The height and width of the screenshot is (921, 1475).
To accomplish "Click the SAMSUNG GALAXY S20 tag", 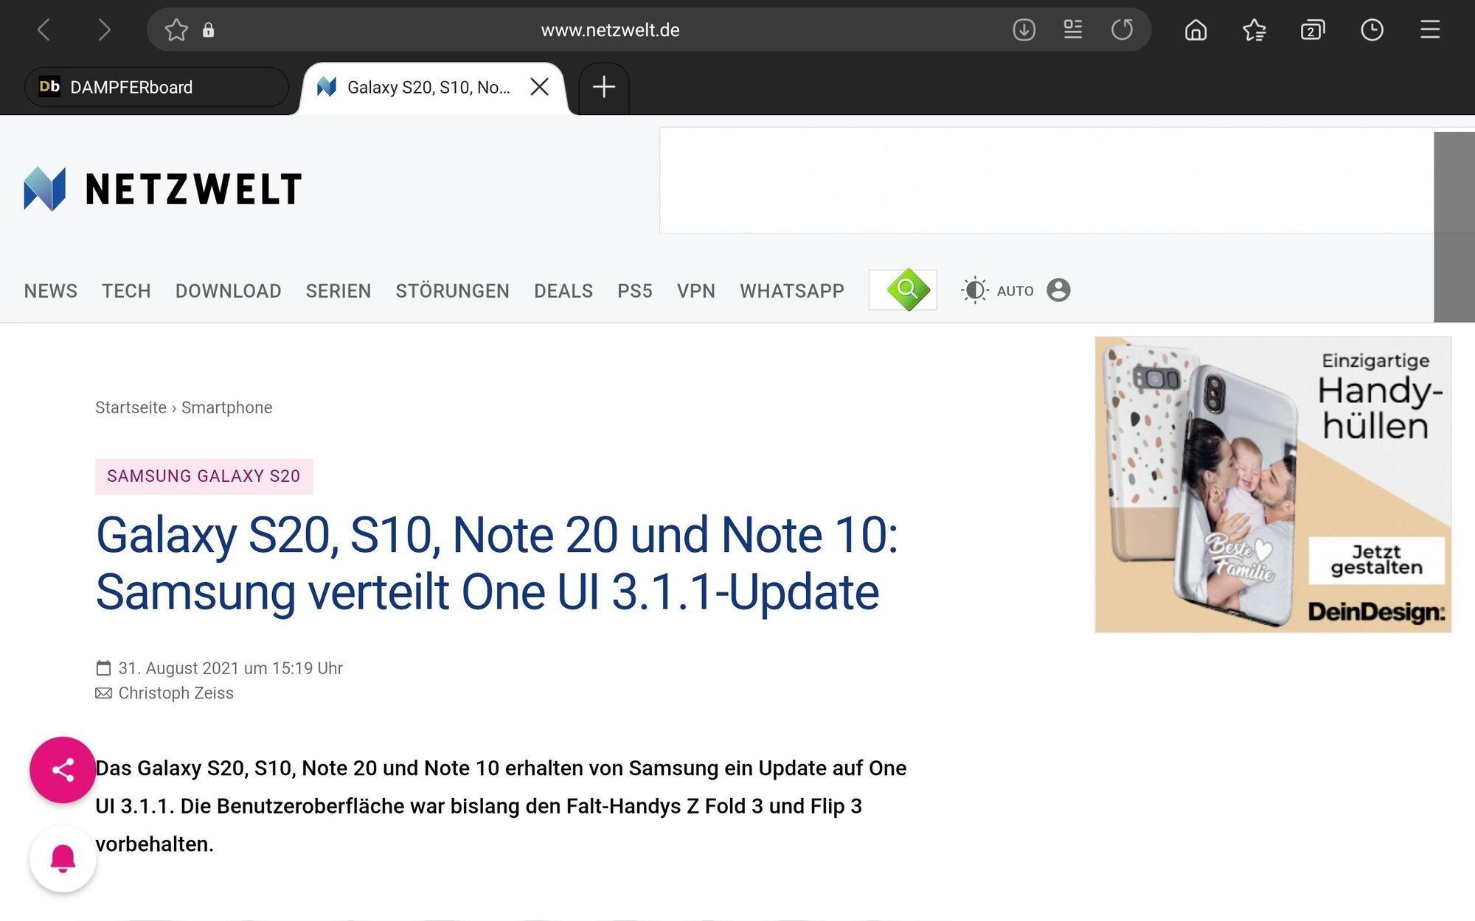I will (x=204, y=477).
